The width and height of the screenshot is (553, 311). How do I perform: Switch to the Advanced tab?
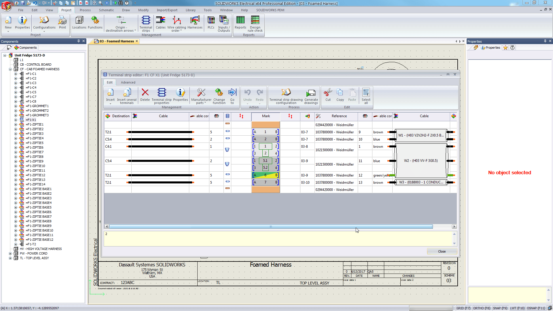[x=128, y=82]
